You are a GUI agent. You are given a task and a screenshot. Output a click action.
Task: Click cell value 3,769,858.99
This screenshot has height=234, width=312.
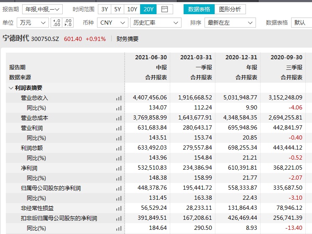(150, 117)
